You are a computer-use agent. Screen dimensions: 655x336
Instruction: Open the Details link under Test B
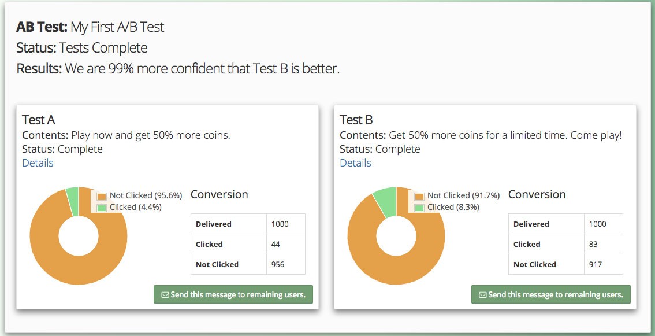click(355, 163)
